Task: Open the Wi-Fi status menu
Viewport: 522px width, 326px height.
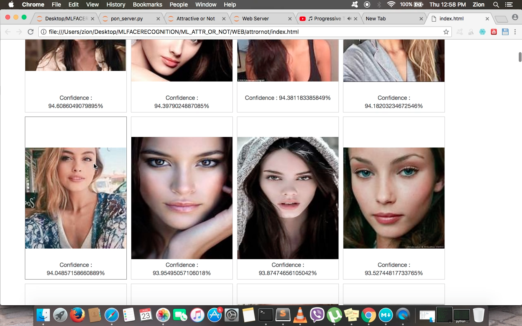Action: (x=391, y=4)
